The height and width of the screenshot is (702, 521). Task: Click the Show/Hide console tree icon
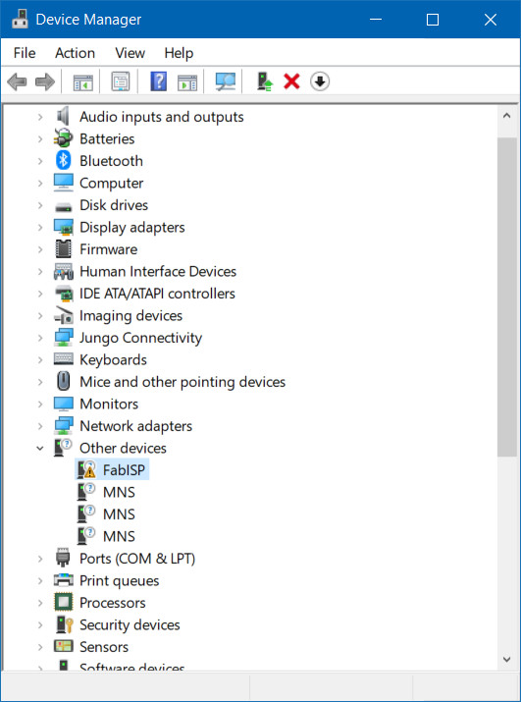[83, 82]
